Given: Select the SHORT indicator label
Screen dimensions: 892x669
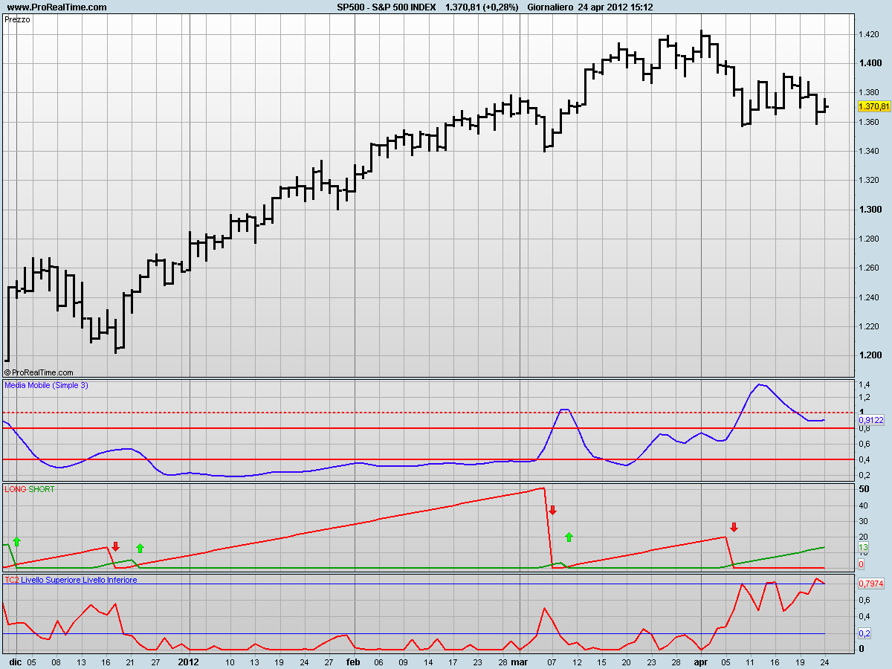Looking at the screenshot, I should 42,489.
